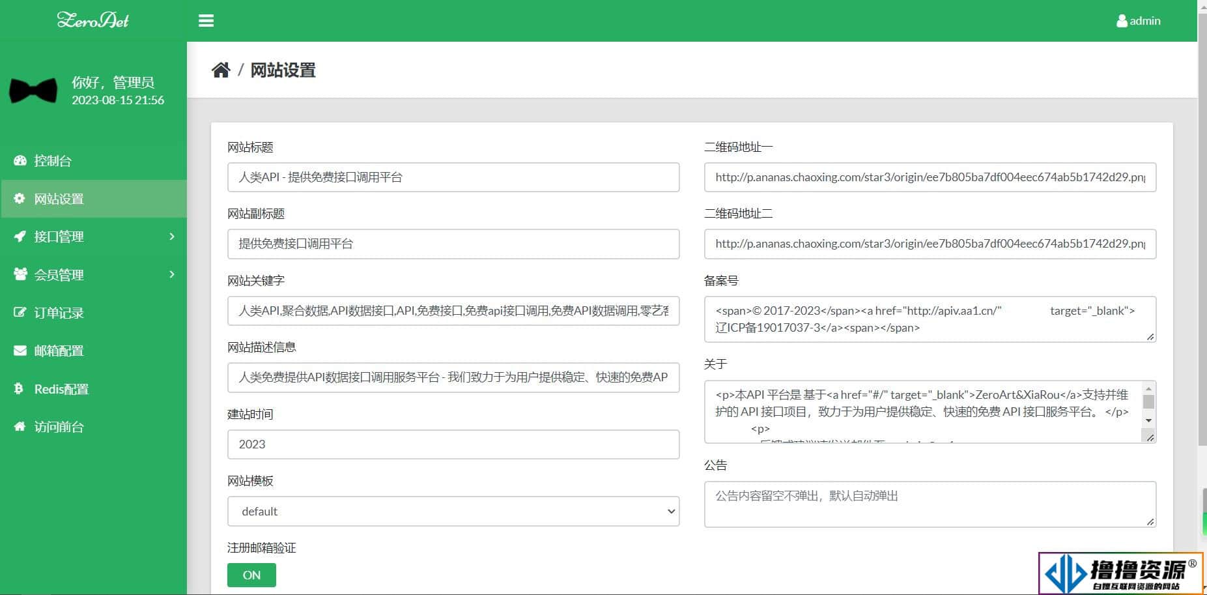Click the ZeroArt logo
This screenshot has height=595, width=1207.
point(93,20)
